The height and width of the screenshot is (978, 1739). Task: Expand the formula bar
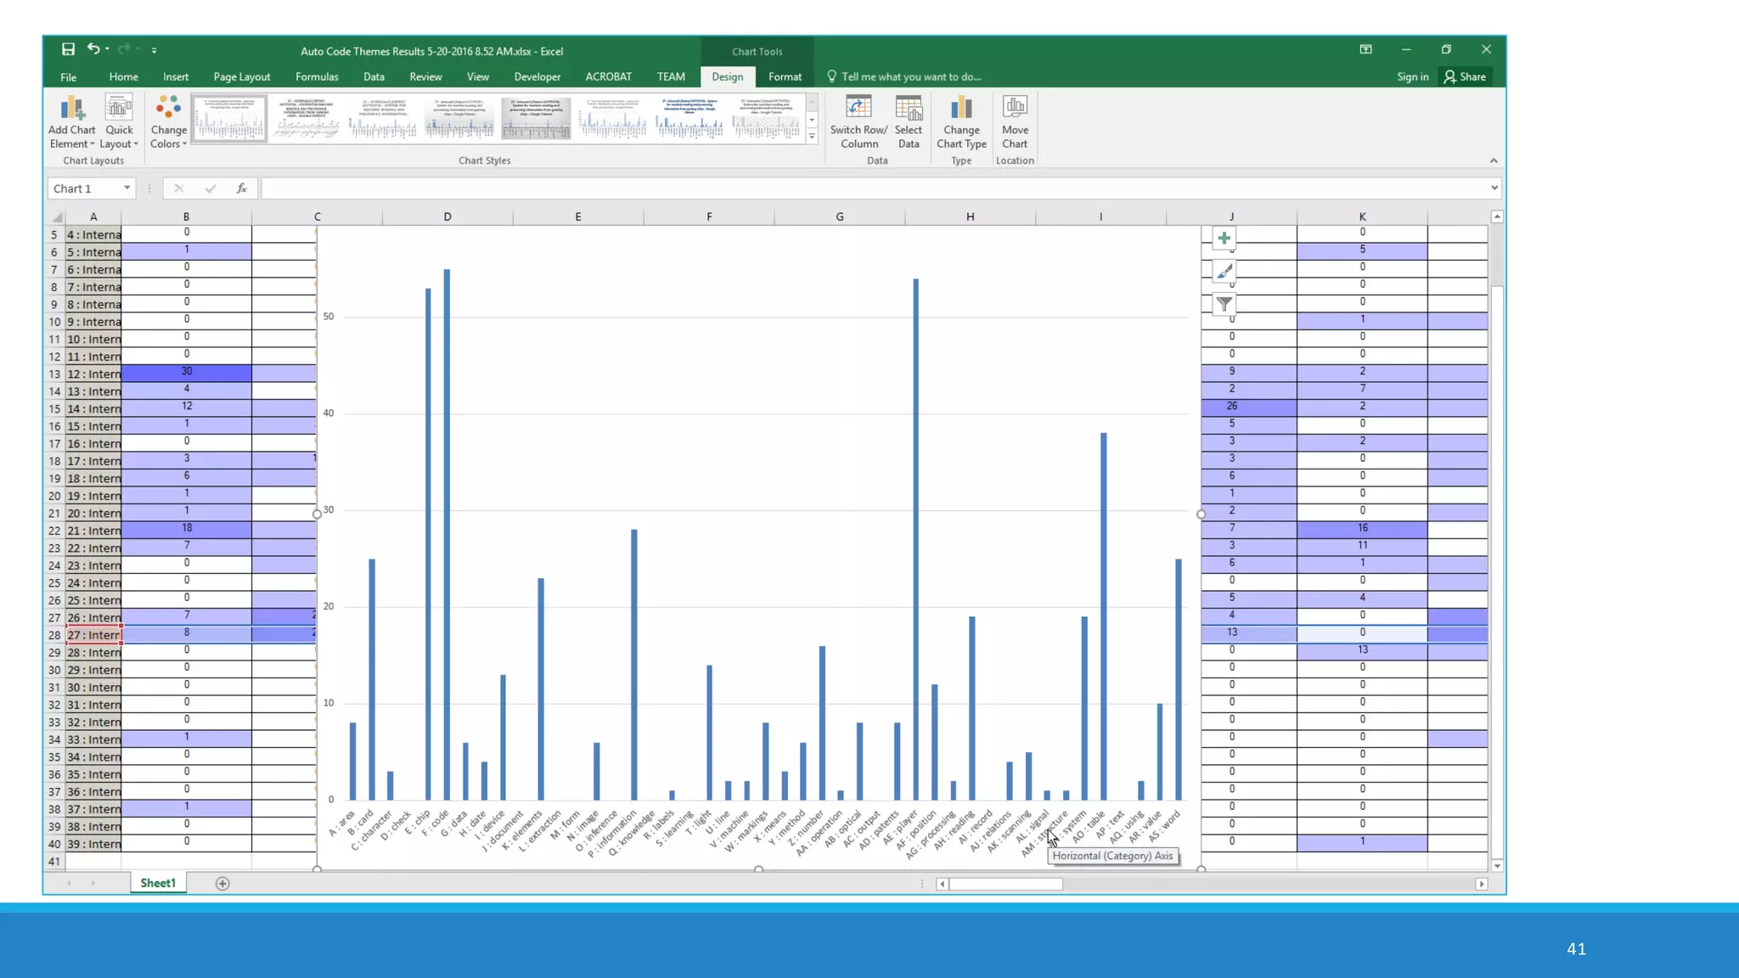[1494, 188]
